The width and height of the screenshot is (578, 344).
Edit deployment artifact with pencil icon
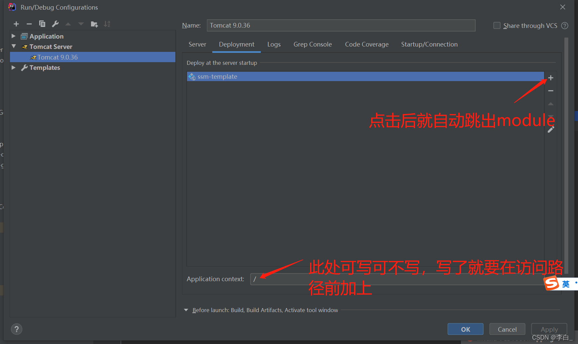pyautogui.click(x=551, y=130)
